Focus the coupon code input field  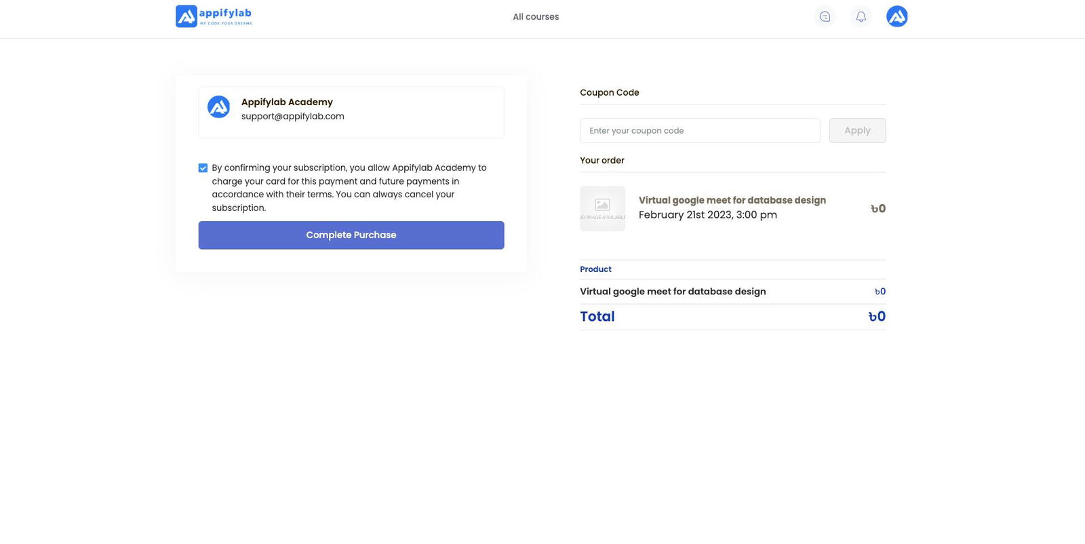699,131
